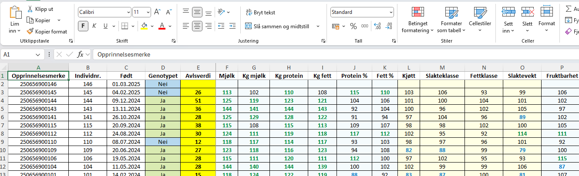Align text right horizontally
This screenshot has height=176, width=579.
click(209, 26)
